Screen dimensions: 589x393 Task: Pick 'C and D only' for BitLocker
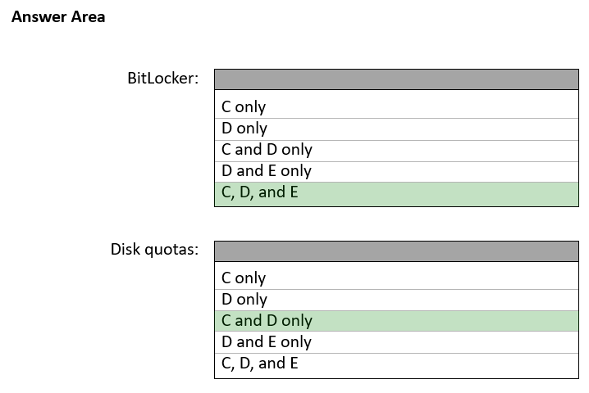coord(396,150)
